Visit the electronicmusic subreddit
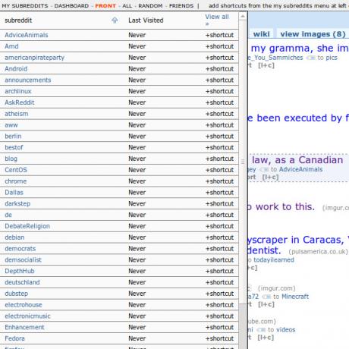 click(x=27, y=316)
